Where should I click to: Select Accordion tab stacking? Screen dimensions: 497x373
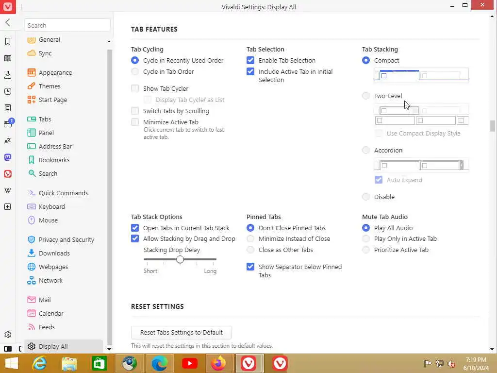(x=366, y=151)
